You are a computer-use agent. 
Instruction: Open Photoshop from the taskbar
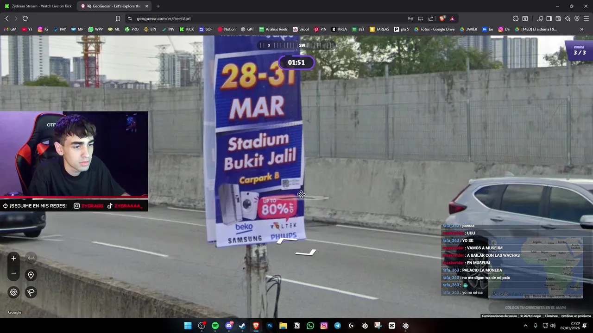270,326
